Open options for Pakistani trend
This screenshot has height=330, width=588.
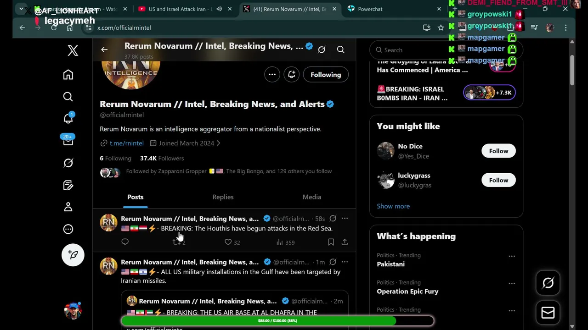click(511, 256)
